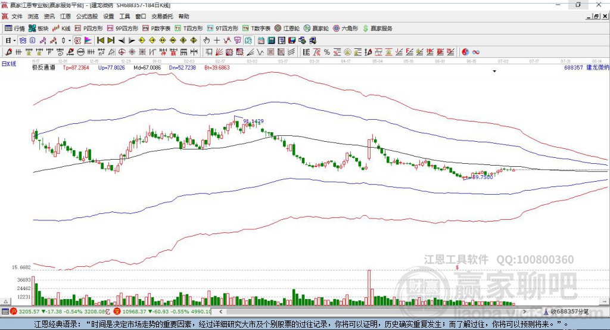Switch to the K线 chart
610x330 pixels.
pyautogui.click(x=61, y=29)
